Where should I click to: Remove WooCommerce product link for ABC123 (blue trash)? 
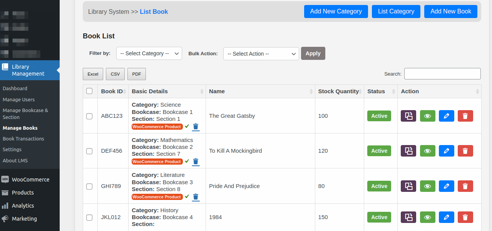(196, 127)
